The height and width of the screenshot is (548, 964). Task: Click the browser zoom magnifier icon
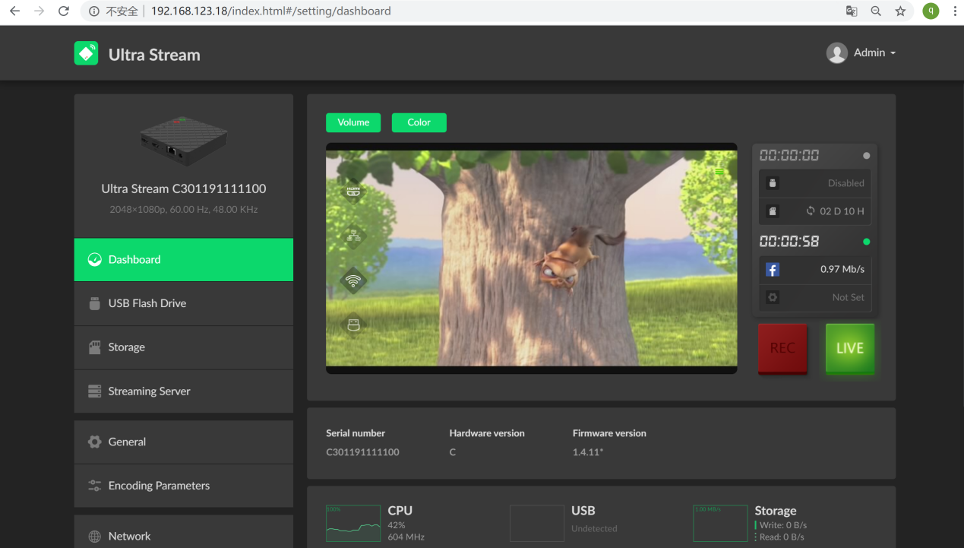click(876, 11)
